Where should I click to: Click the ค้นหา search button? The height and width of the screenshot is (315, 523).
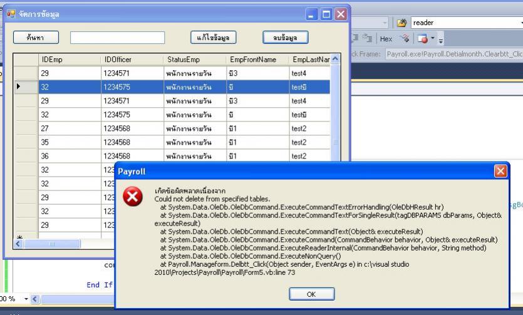[x=36, y=38]
